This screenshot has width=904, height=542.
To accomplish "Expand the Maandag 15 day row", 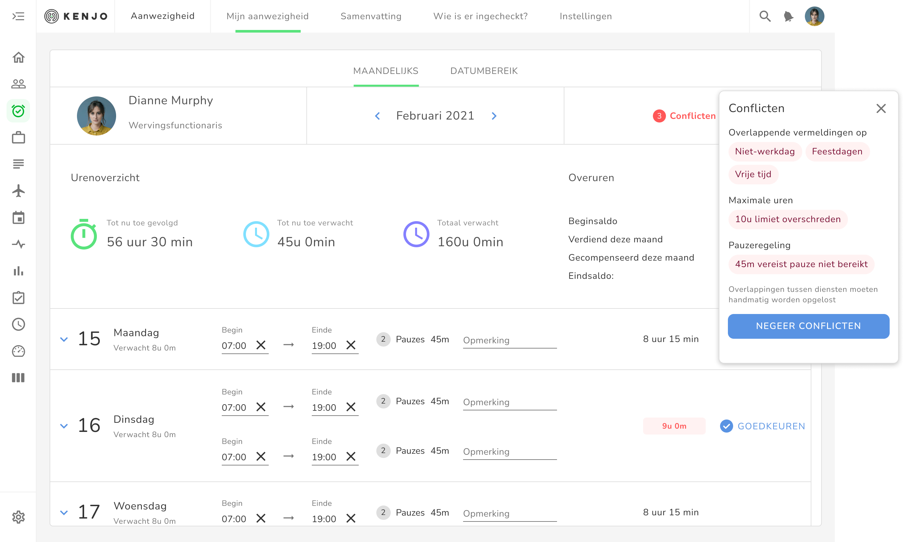I will [64, 339].
